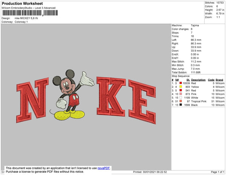
Task: Click the Trims value 16
Action: [192, 36]
